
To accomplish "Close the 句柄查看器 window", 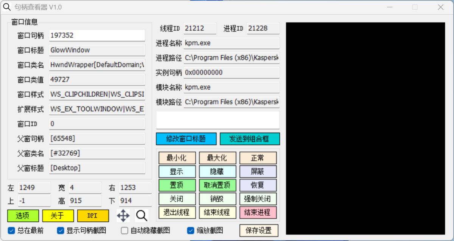I will pos(440,7).
